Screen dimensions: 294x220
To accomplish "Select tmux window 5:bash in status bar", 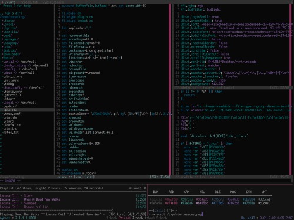I will [x=162, y=218].
